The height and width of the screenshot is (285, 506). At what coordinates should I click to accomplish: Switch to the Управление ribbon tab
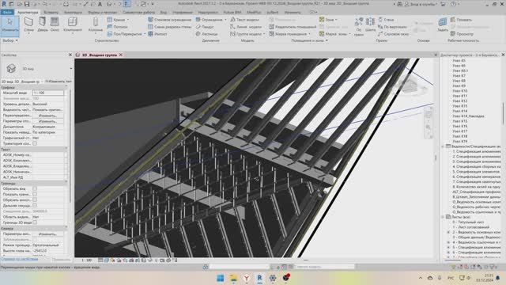(x=183, y=13)
